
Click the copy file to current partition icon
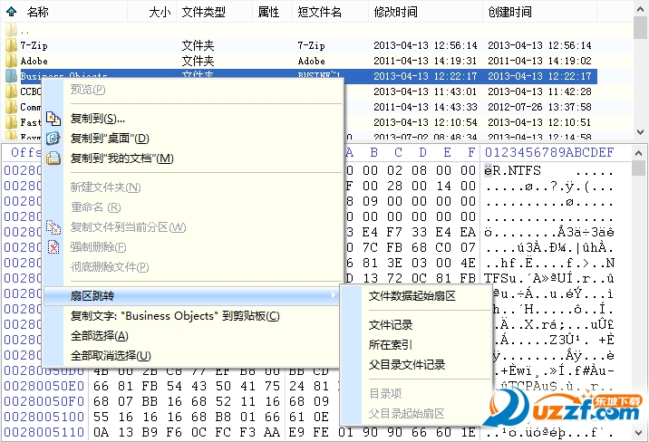pyautogui.click(x=53, y=227)
